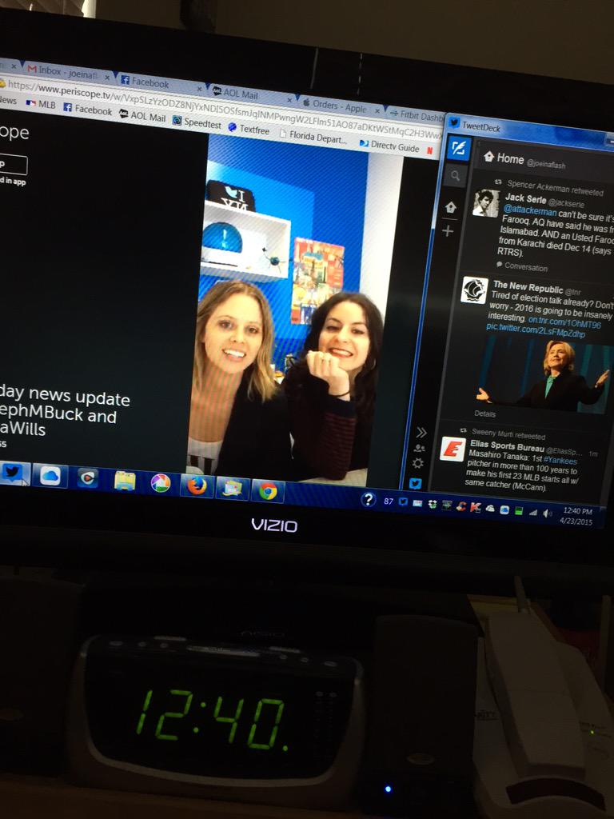Switch to Chrome on the taskbar
This screenshot has height=819, width=614.
[x=268, y=491]
